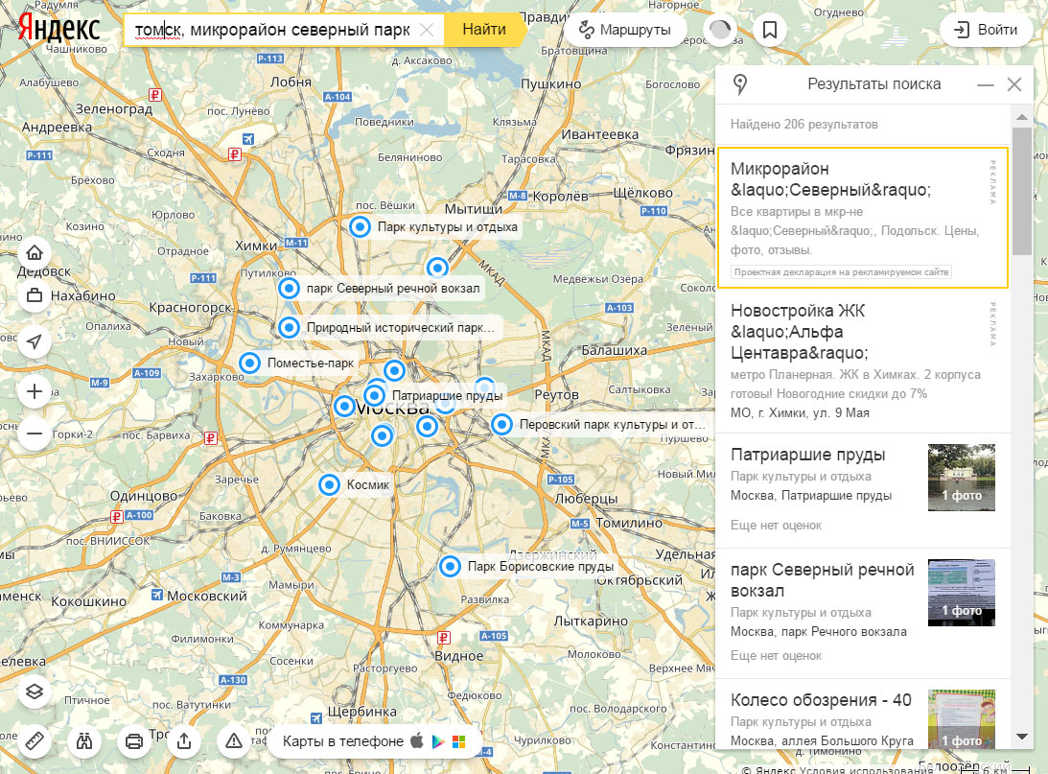
Task: Click the Windows store icon
Action: [x=459, y=741]
